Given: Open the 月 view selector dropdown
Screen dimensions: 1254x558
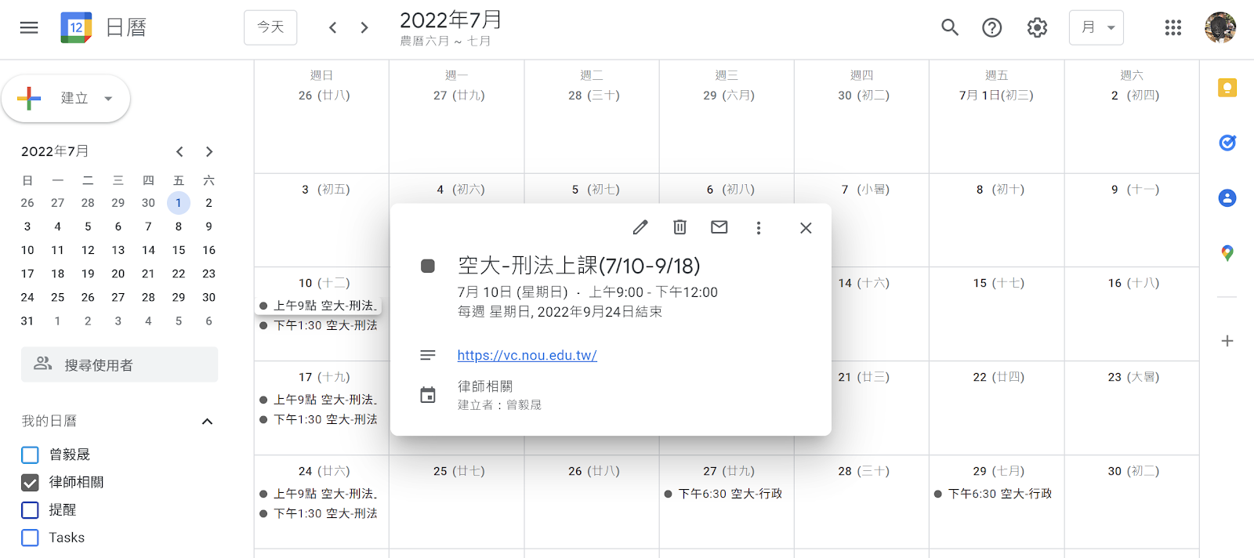Looking at the screenshot, I should pos(1096,27).
